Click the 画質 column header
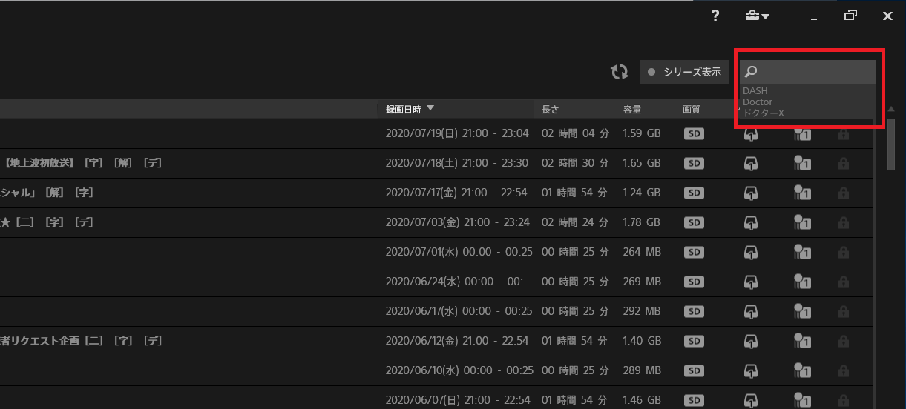This screenshot has height=409, width=906. pyautogui.click(x=692, y=109)
